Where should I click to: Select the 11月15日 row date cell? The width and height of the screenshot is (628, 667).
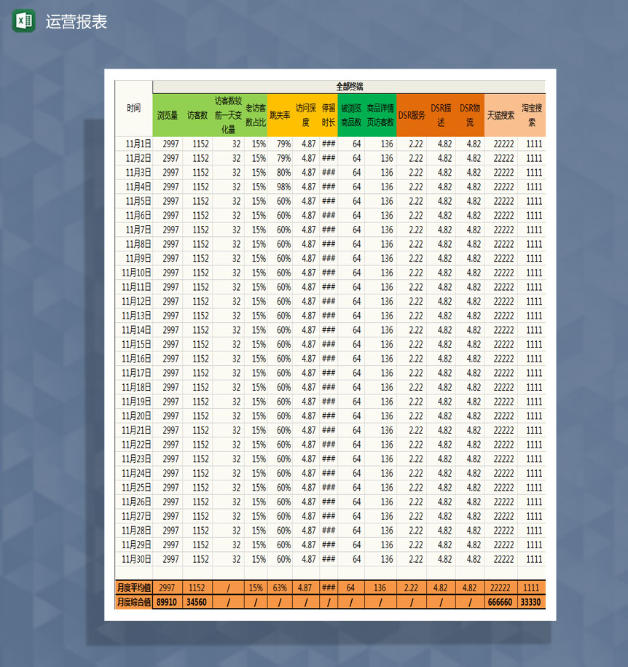pos(136,344)
